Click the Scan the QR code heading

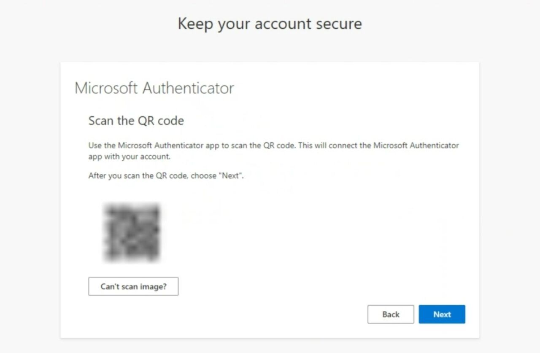135,121
